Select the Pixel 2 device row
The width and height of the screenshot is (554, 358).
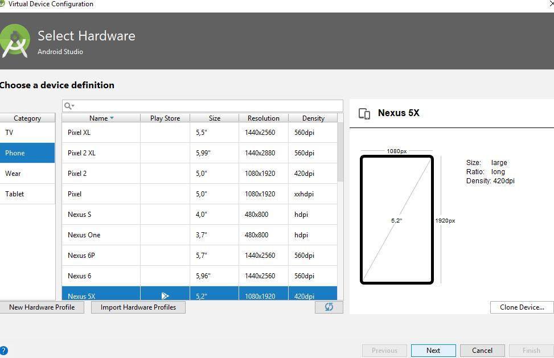[200, 174]
